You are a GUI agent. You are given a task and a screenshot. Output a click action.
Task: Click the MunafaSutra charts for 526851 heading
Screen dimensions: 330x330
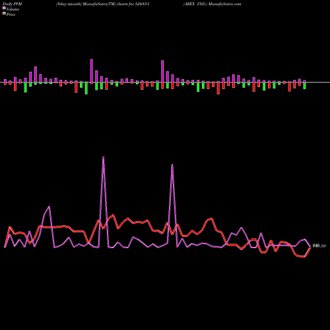click(x=102, y=4)
